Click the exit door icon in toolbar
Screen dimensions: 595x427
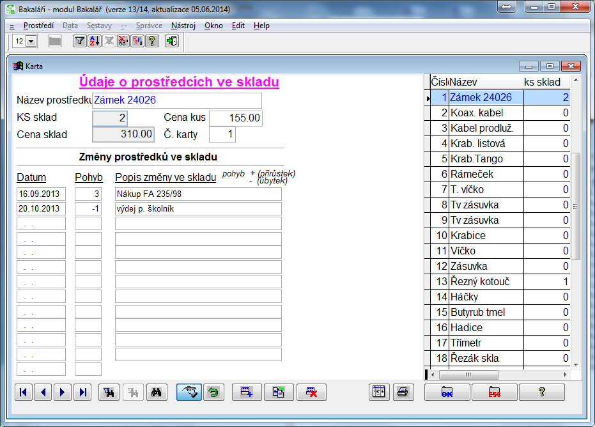coord(171,41)
